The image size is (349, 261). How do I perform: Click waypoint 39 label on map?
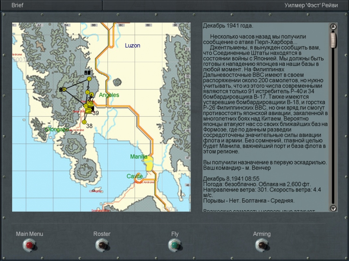click(95, 113)
